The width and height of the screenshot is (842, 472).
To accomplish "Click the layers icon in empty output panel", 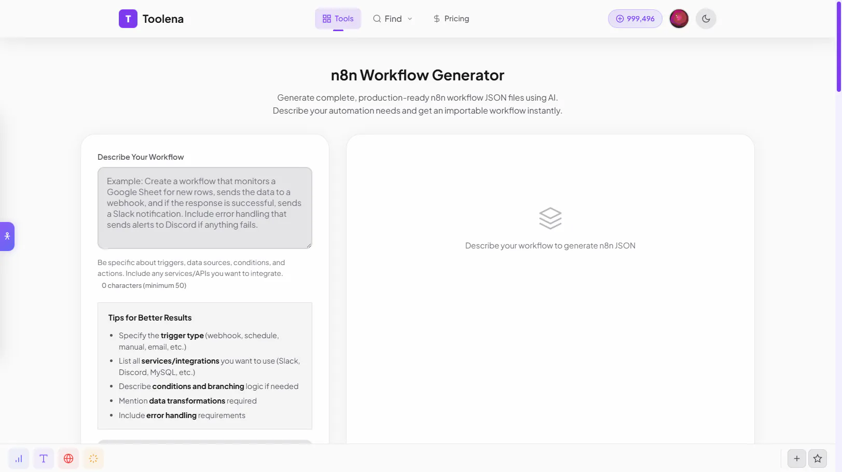I will pos(550,218).
